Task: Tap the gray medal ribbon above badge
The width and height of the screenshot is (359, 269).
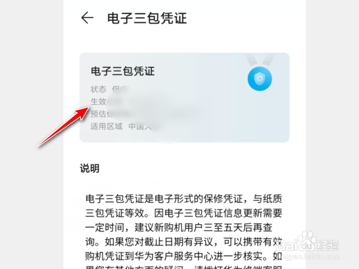Action: pos(260,60)
